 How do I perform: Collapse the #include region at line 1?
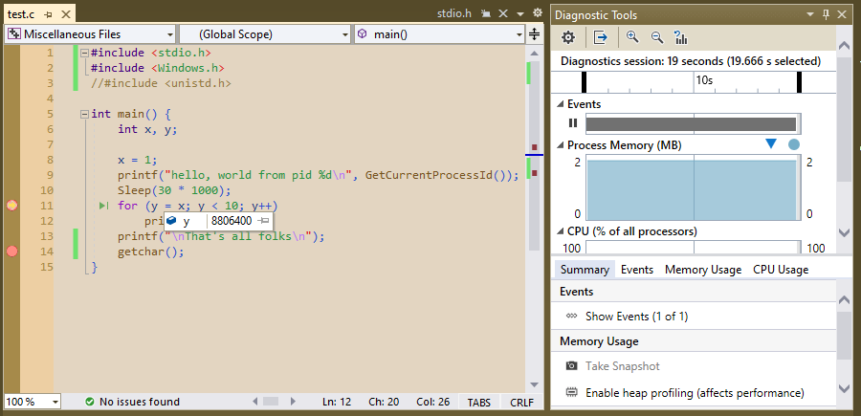click(x=84, y=54)
